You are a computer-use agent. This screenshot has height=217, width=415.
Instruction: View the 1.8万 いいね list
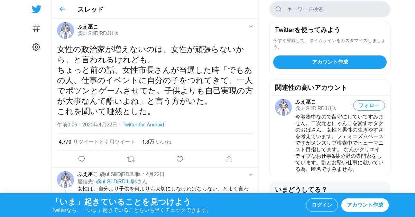pyautogui.click(x=157, y=142)
